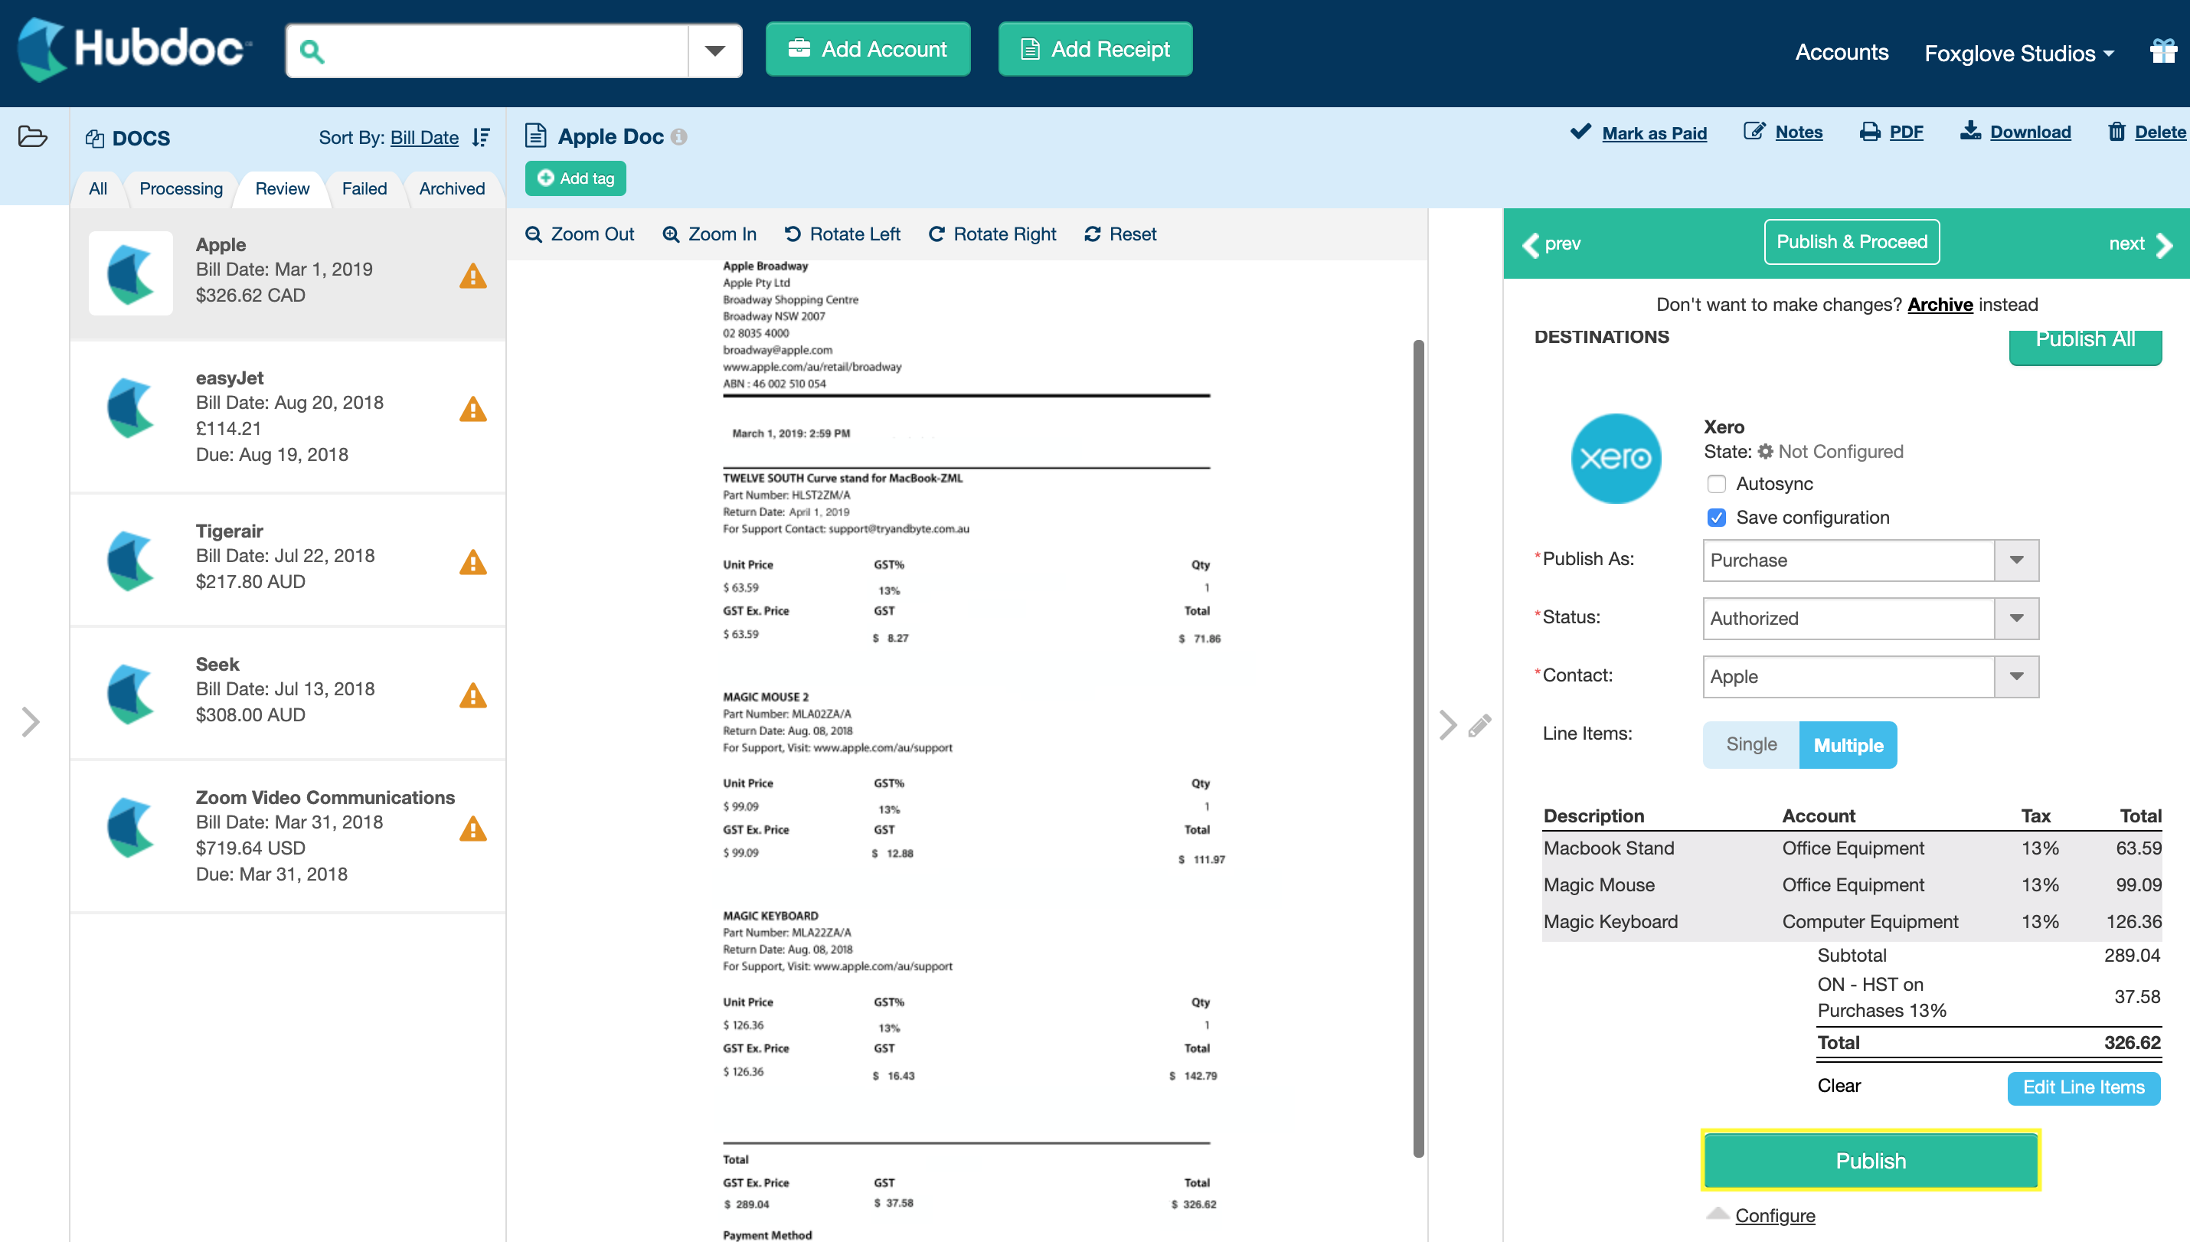Click the Archive link
The height and width of the screenshot is (1242, 2190).
(1940, 305)
